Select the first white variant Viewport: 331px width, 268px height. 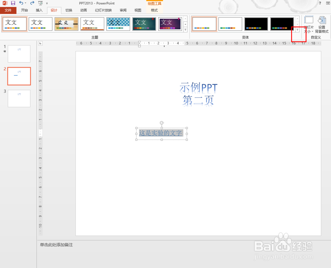click(x=204, y=24)
